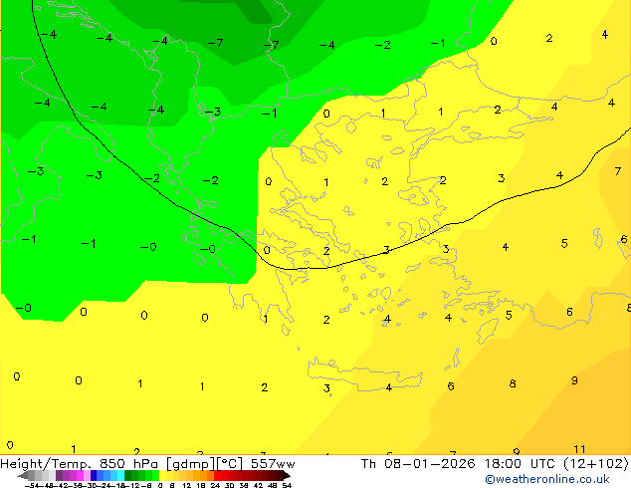Click the '24' label under the colour scale
631x488 pixels.
[215, 485]
